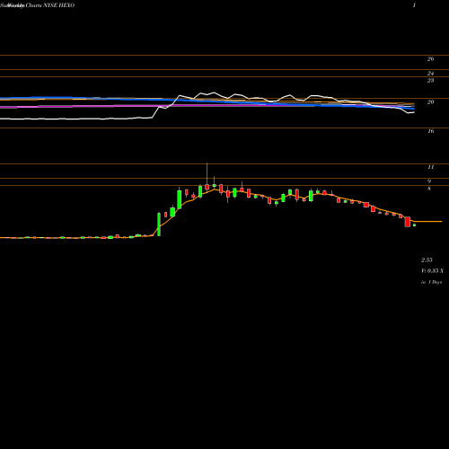The width and height of the screenshot is (449, 449).
Task: Click the 'in 1 Days' text
Action: coord(431,282)
